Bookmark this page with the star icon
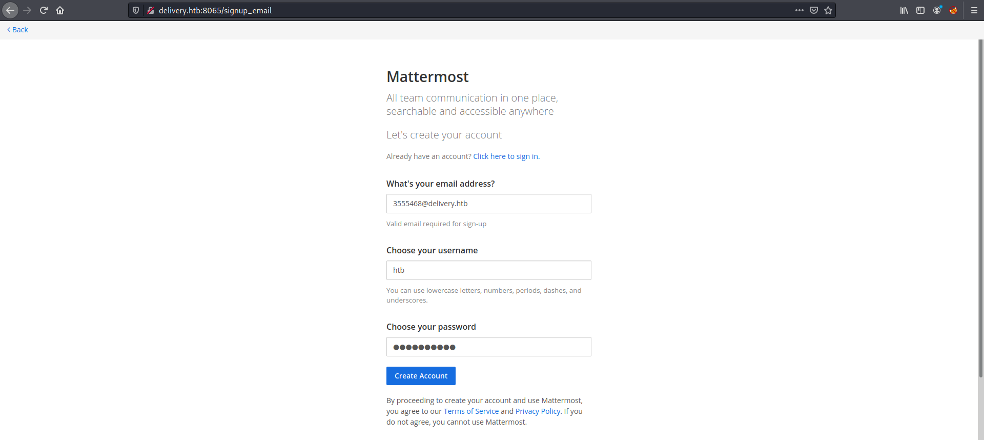984x440 pixels. (x=828, y=10)
